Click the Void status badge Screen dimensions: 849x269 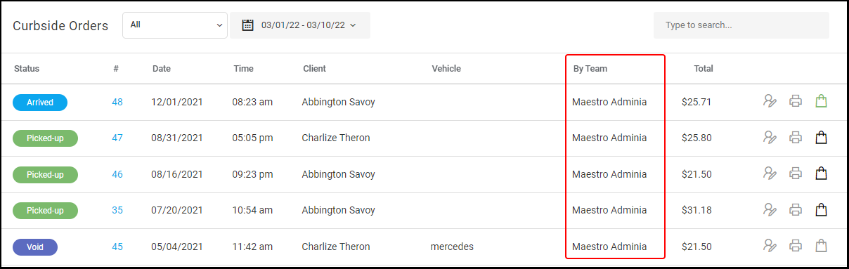[35, 247]
